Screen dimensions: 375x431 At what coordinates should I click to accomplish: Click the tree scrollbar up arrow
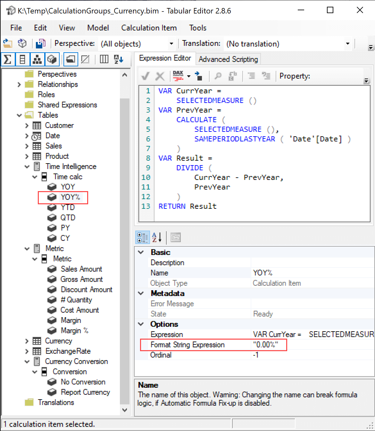click(x=125, y=75)
